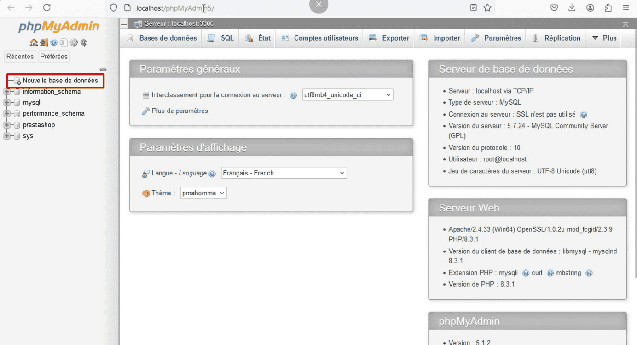Viewport: 637px width, 345px height.
Task: Open the pmahomme theme dropdown
Action: tap(203, 193)
